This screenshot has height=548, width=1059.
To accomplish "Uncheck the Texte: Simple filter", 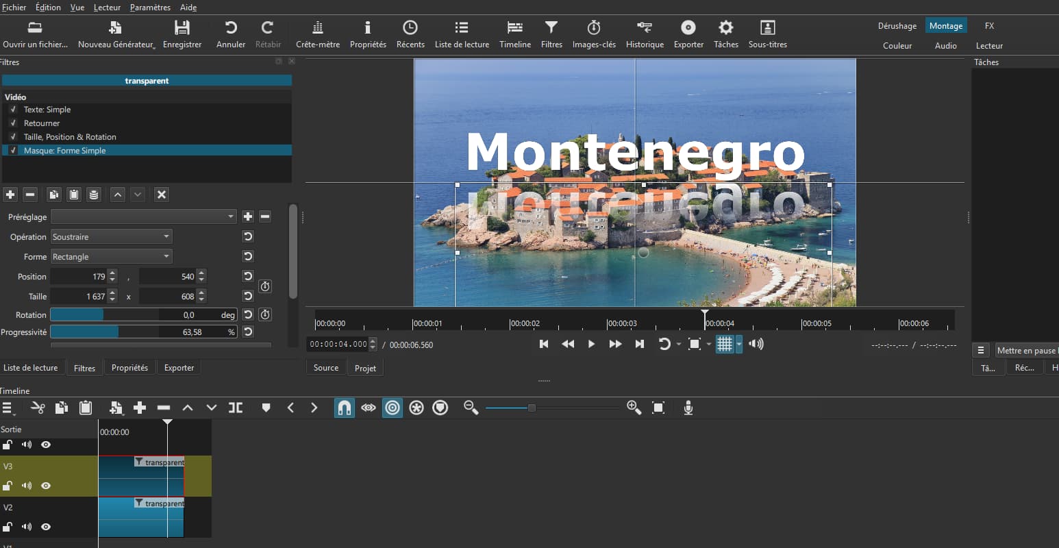I will click(13, 110).
